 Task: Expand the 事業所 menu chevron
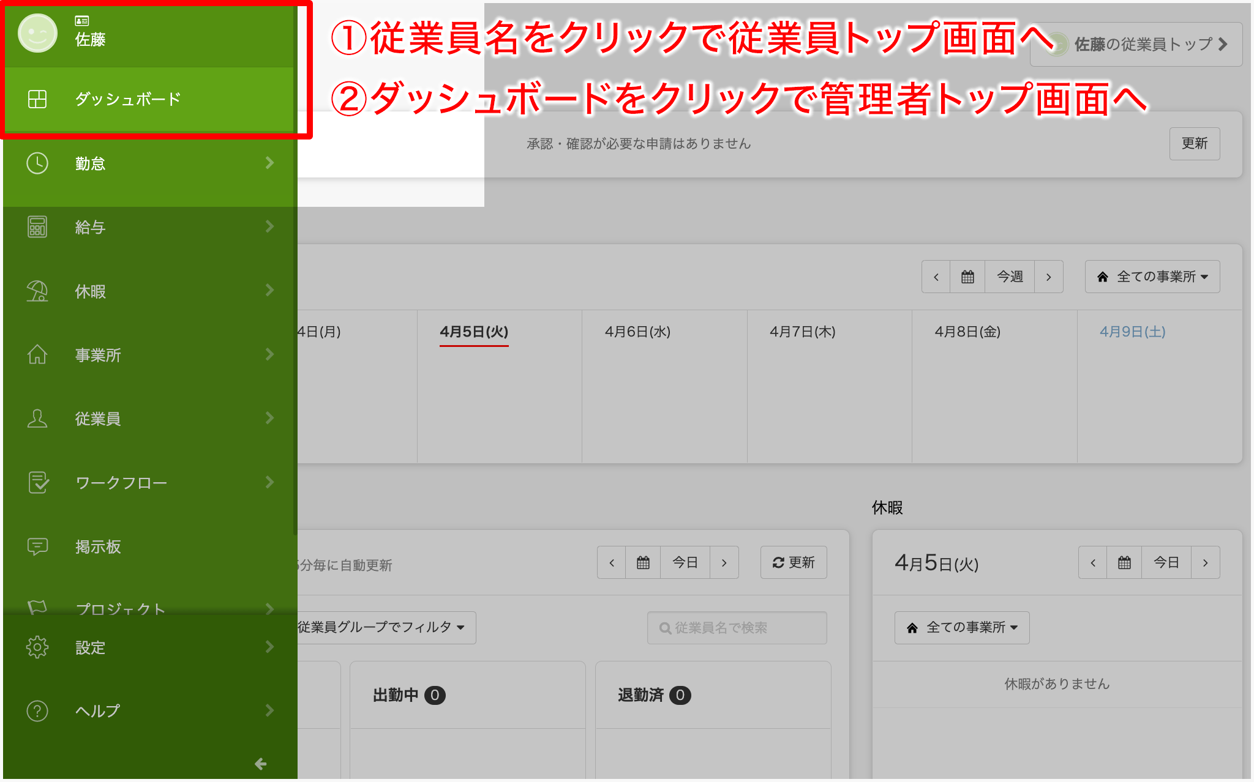coord(269,354)
